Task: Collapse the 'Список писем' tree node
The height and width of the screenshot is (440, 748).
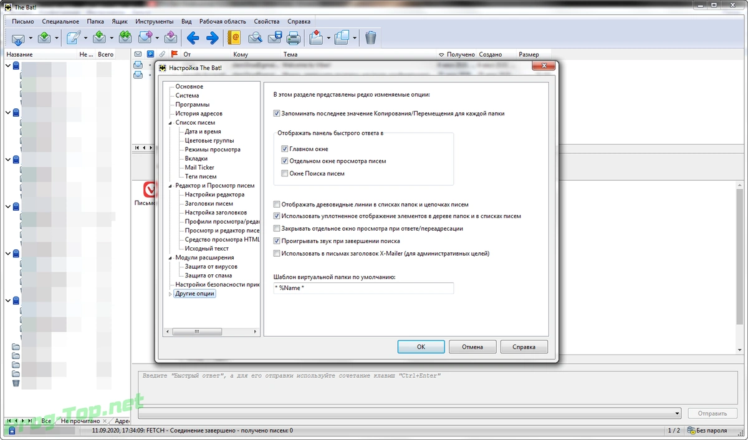Action: (x=170, y=123)
